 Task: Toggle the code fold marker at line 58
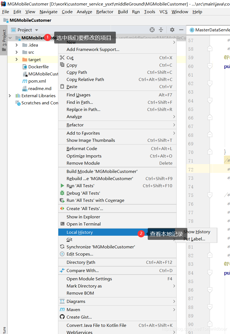click(210, 49)
